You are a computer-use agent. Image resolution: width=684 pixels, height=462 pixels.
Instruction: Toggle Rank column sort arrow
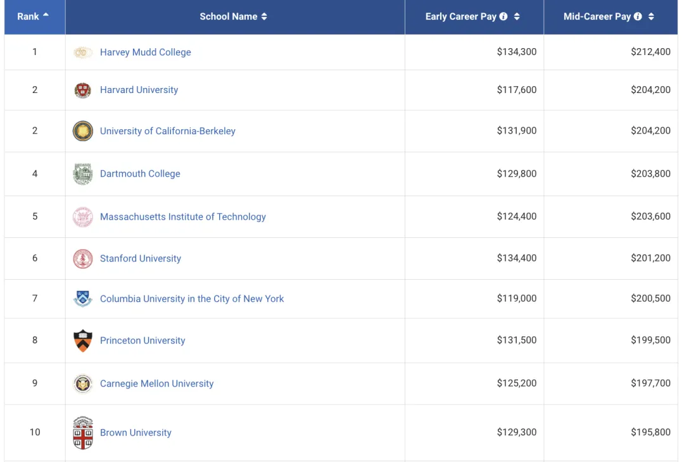(46, 15)
